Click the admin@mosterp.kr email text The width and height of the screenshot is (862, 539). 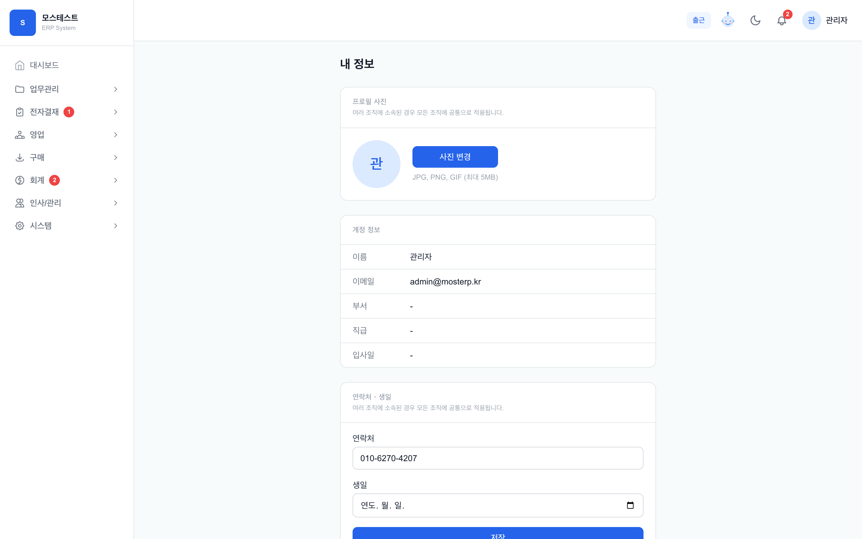pyautogui.click(x=445, y=281)
